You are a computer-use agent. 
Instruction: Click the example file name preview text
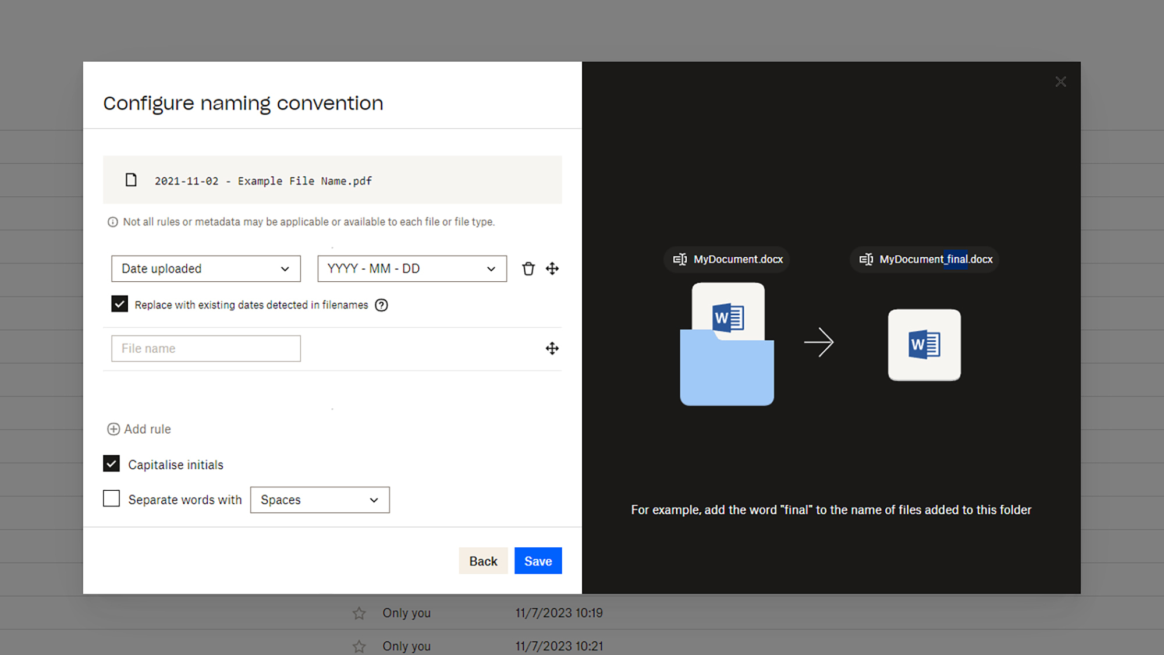click(x=263, y=181)
